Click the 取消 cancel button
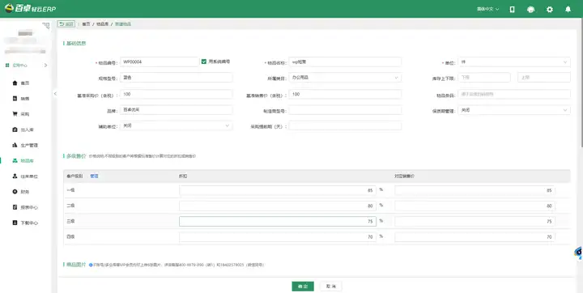Screen dimensions: 583x293 331,287
